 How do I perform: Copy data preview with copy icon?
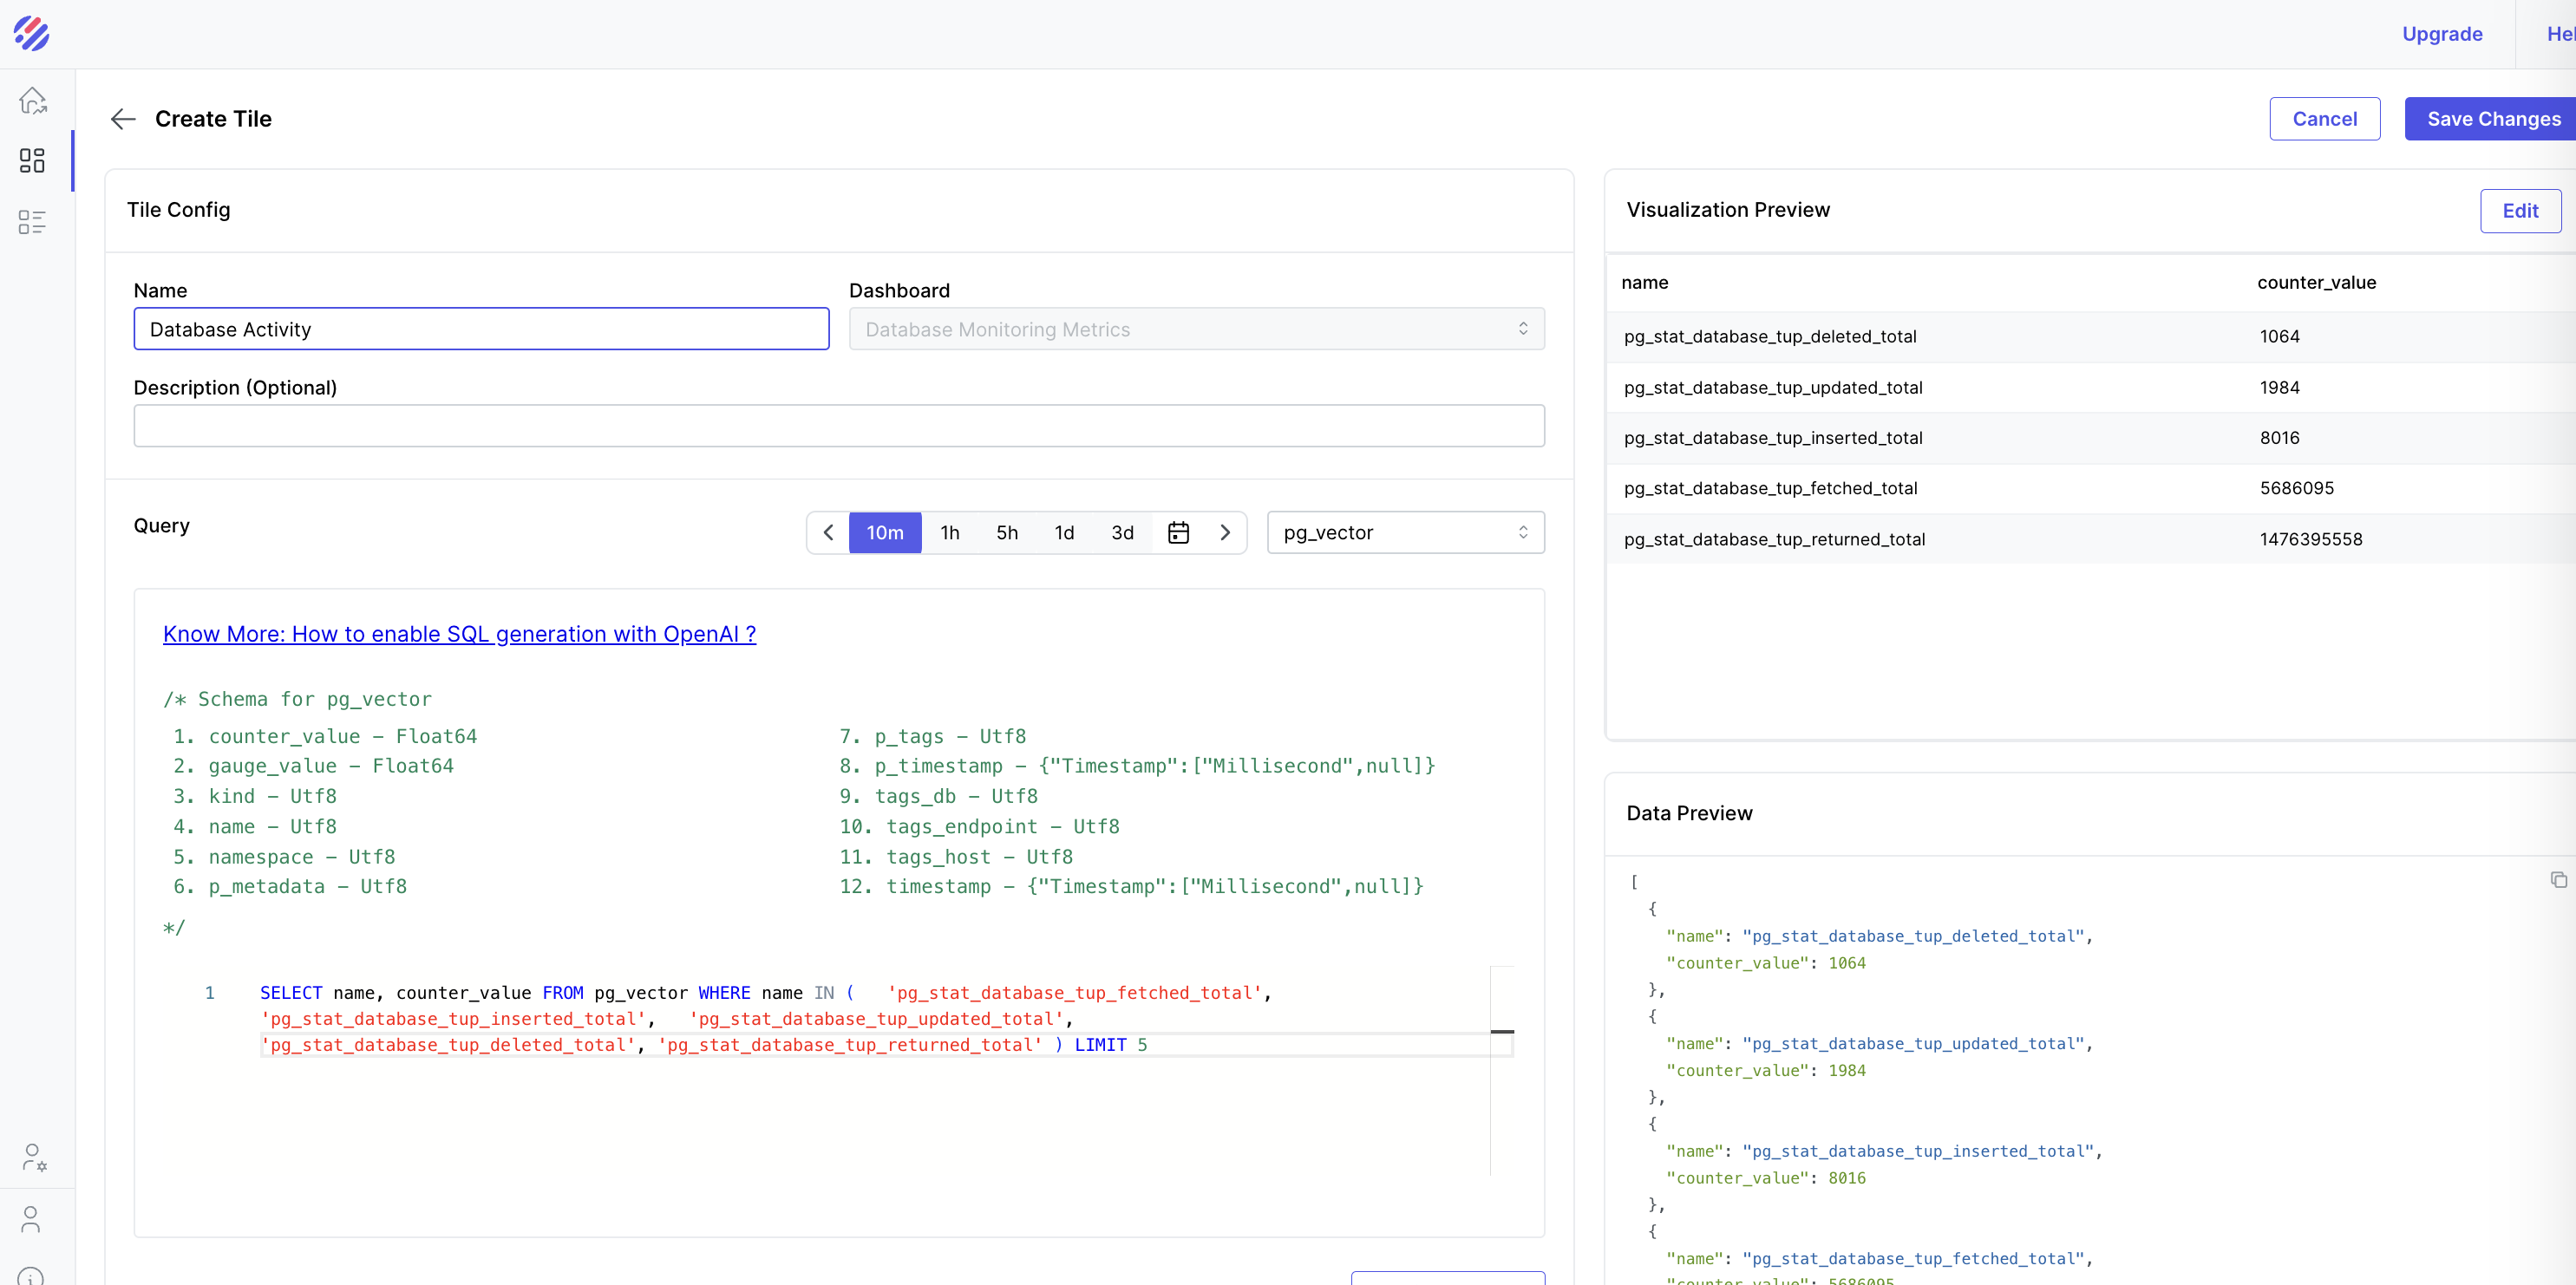pos(2558,880)
